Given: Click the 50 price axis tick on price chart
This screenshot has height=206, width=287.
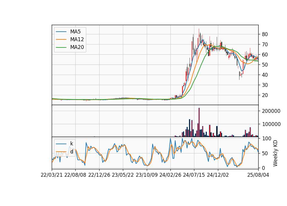Looking at the screenshot, I should click(x=265, y=65).
